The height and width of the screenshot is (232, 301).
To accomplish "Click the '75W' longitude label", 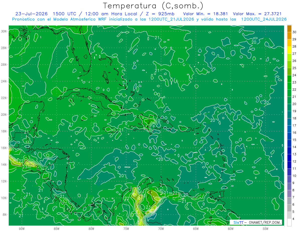I will (x=126, y=229).
